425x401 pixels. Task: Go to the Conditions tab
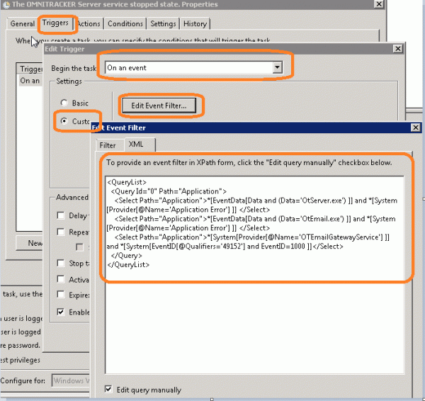[125, 23]
